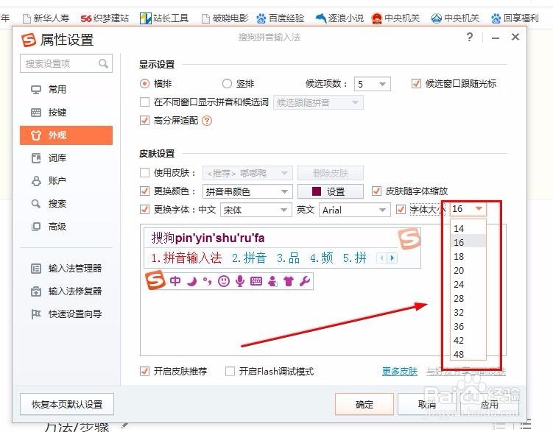
Task: Toggle the 更换颜色 checkbox
Action: tap(144, 191)
